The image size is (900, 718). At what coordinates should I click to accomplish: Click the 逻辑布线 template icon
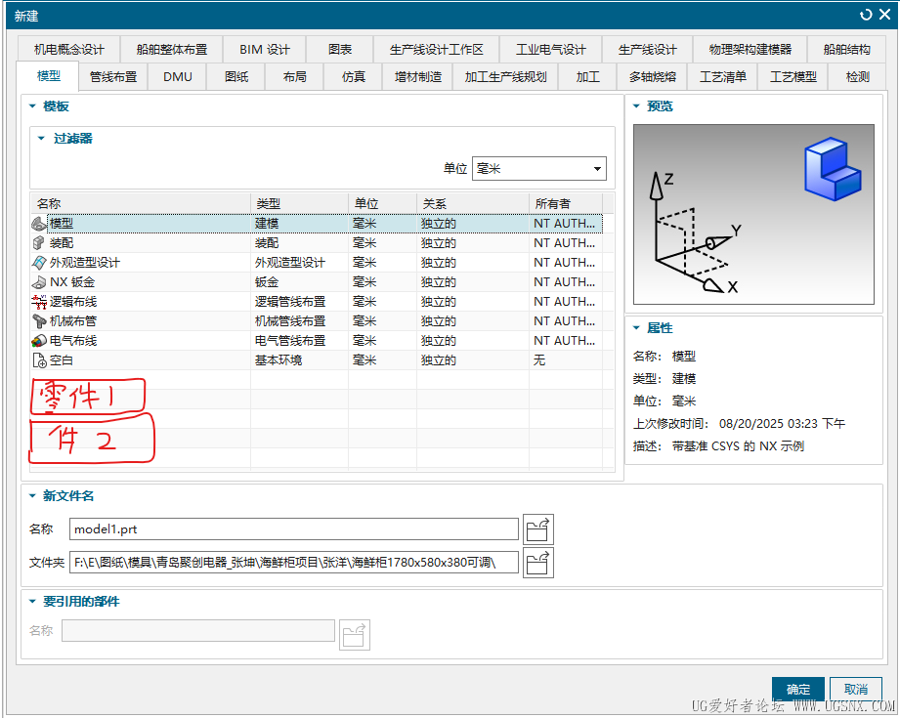pyautogui.click(x=39, y=302)
